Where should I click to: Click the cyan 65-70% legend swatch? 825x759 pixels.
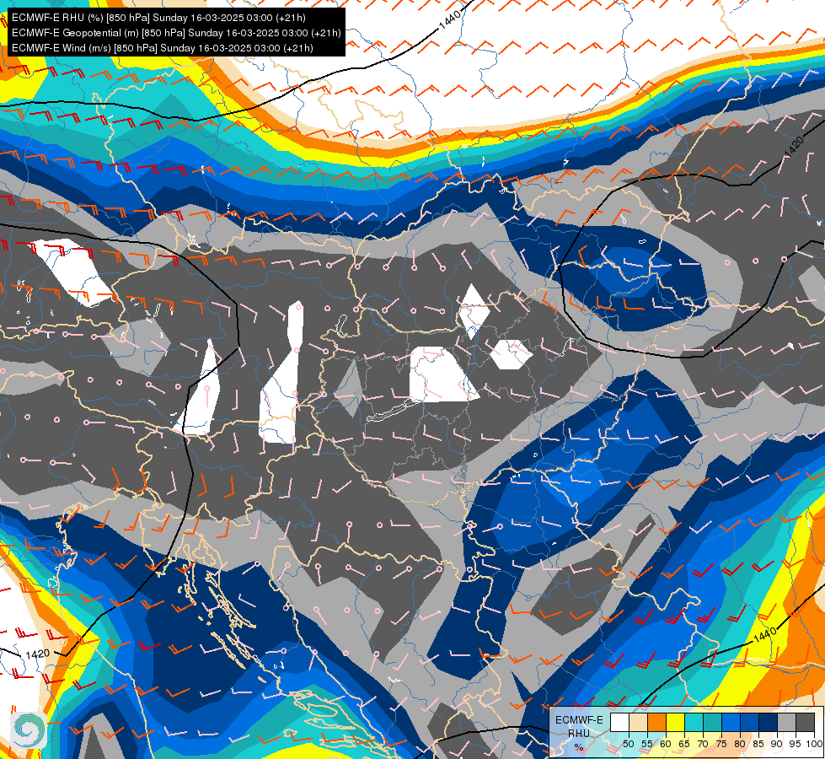[694, 722]
